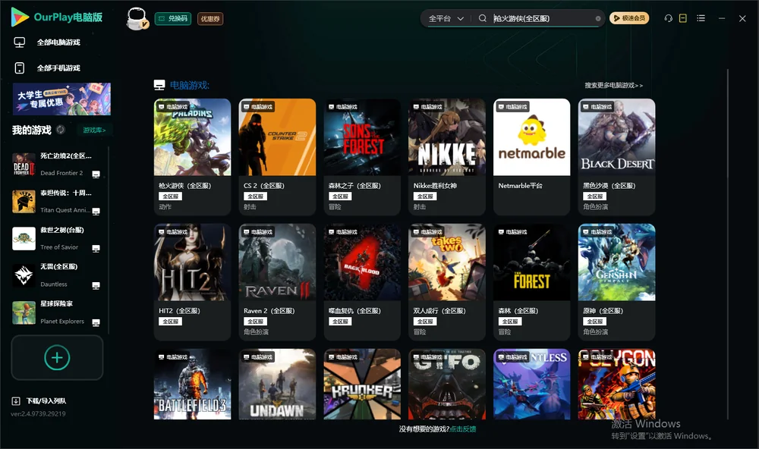Click the 角色扮演 genre label under 原神
Screen dimensions: 759x449
tap(595, 332)
